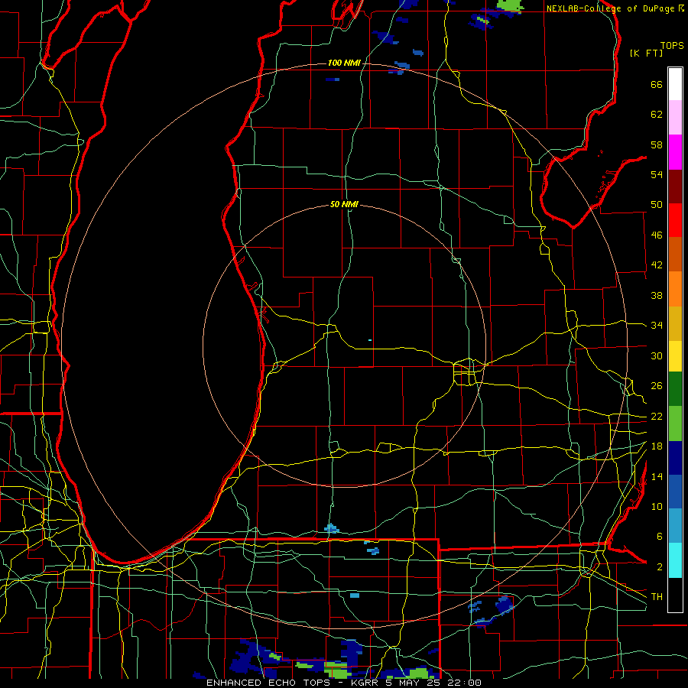Click the 10 legend value
Viewport: 688px width, 688px height.
(657, 507)
